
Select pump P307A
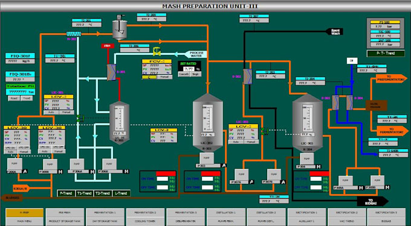(241, 175)
